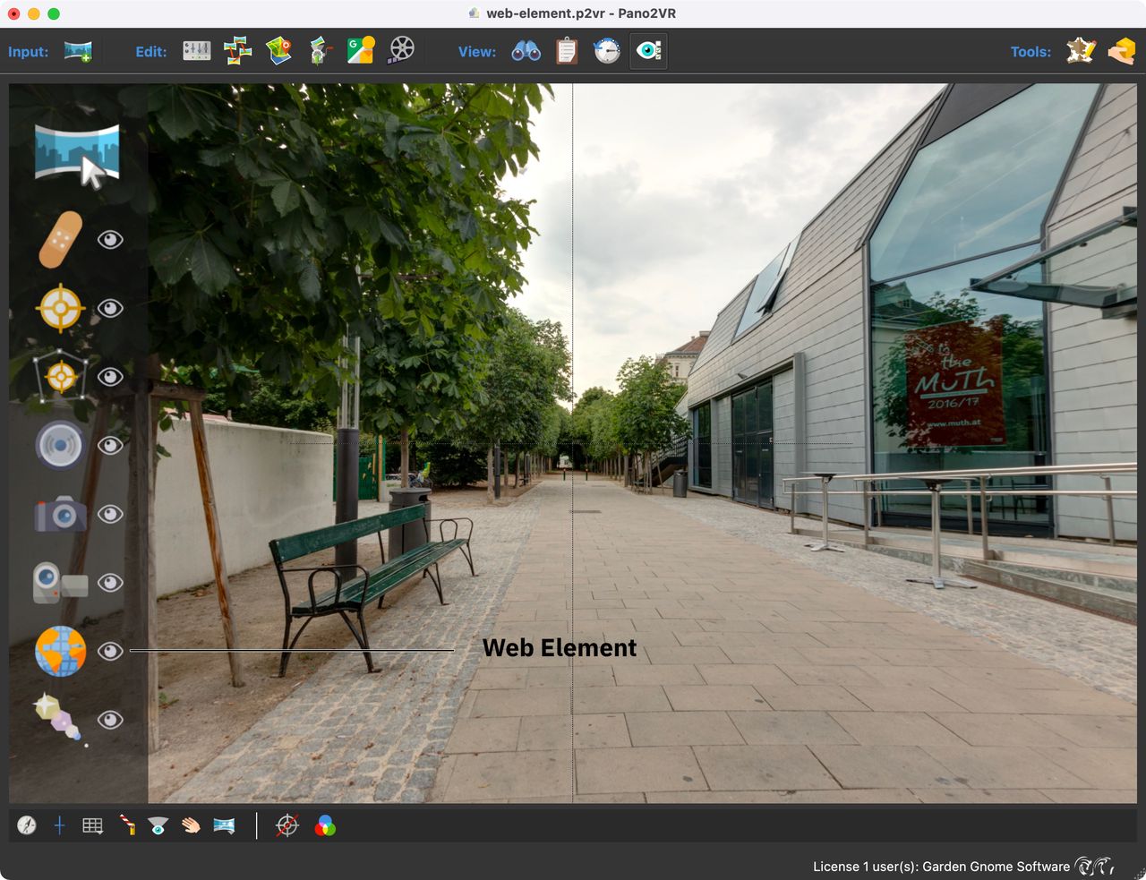This screenshot has height=880, width=1146.
Task: Select the Point Hotspot target tool
Action: (x=61, y=308)
